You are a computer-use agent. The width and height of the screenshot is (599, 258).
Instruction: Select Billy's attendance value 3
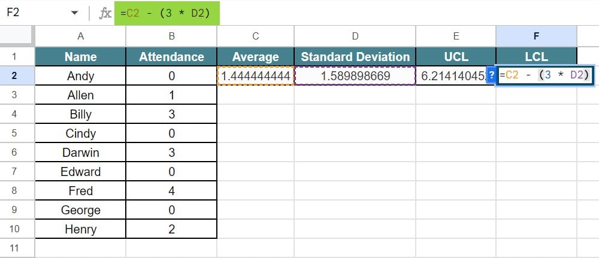point(171,114)
